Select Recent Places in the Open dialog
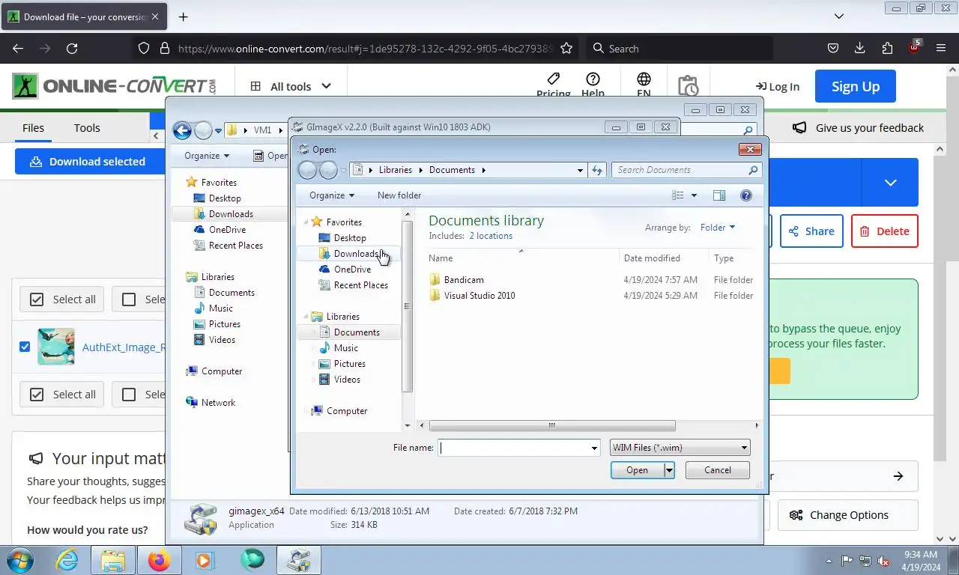The width and height of the screenshot is (959, 575). coord(361,285)
